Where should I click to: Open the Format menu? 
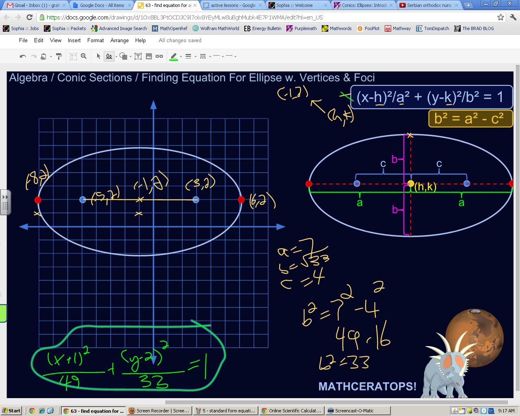pos(95,40)
